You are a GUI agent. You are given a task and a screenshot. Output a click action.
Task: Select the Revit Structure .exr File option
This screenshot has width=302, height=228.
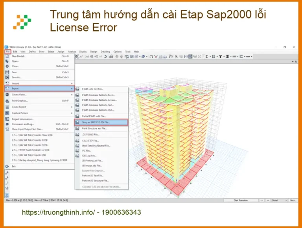point(101,128)
